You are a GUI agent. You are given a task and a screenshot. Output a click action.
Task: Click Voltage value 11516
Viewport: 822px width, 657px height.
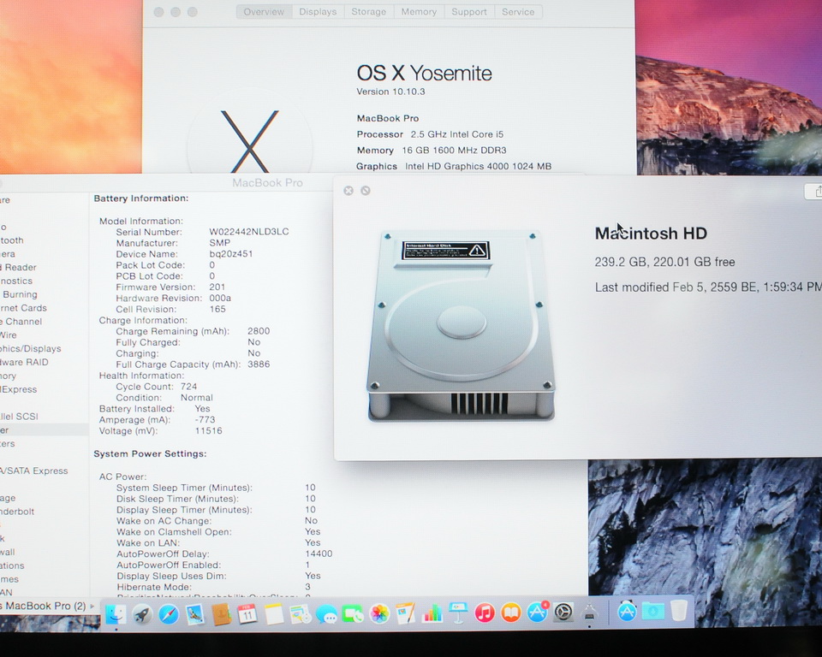coord(208,430)
